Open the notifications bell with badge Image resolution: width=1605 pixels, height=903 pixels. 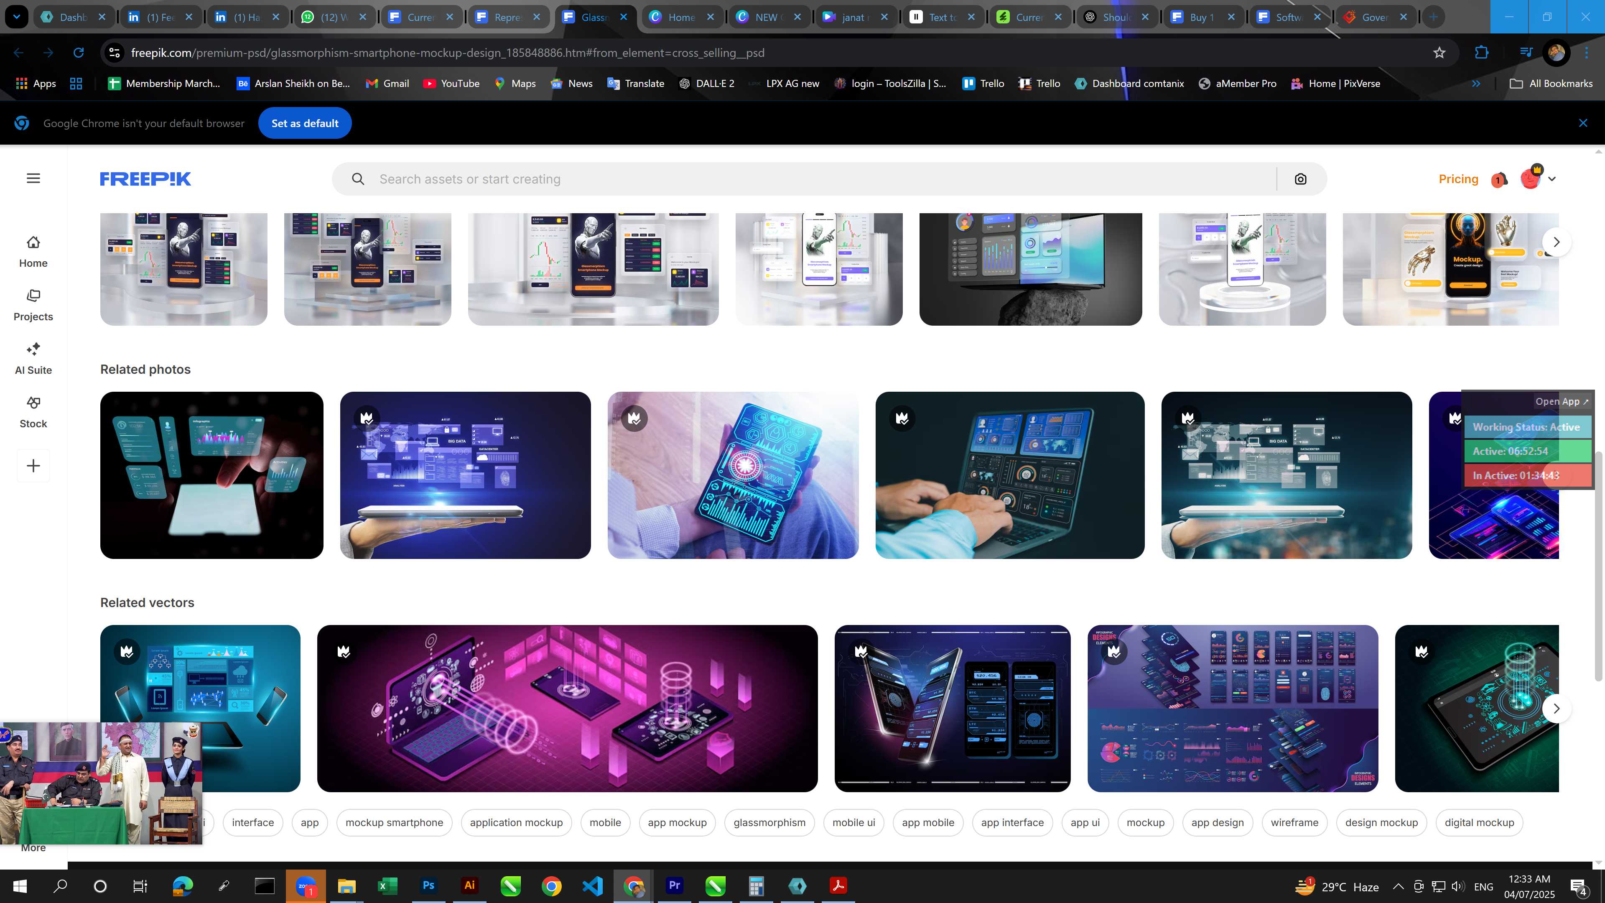click(1499, 179)
